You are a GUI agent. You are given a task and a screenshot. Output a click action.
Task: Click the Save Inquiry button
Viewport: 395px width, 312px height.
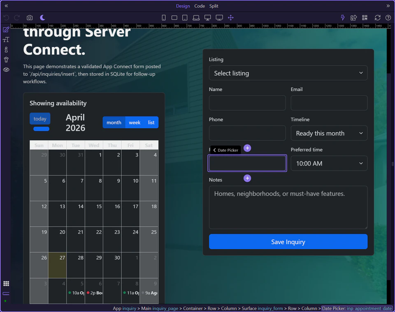pos(288,242)
